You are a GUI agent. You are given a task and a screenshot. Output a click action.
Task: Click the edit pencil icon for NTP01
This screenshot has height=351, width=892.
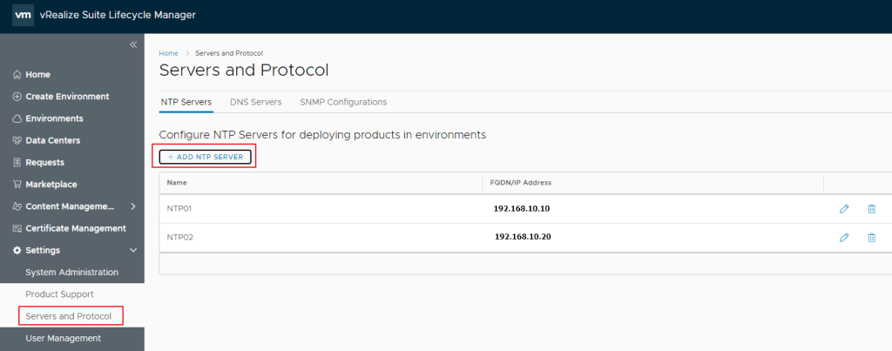[x=843, y=209]
